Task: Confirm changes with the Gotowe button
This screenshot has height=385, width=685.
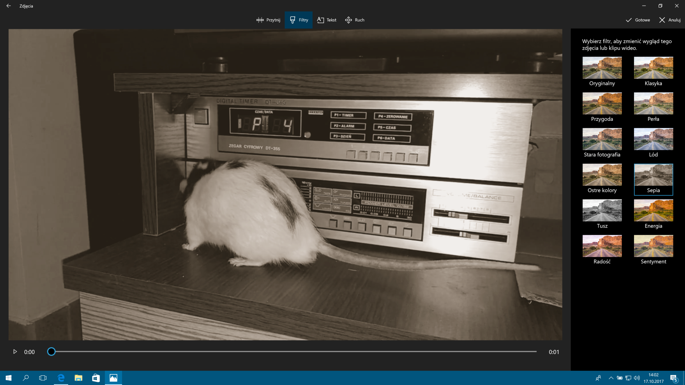Action: click(x=638, y=20)
